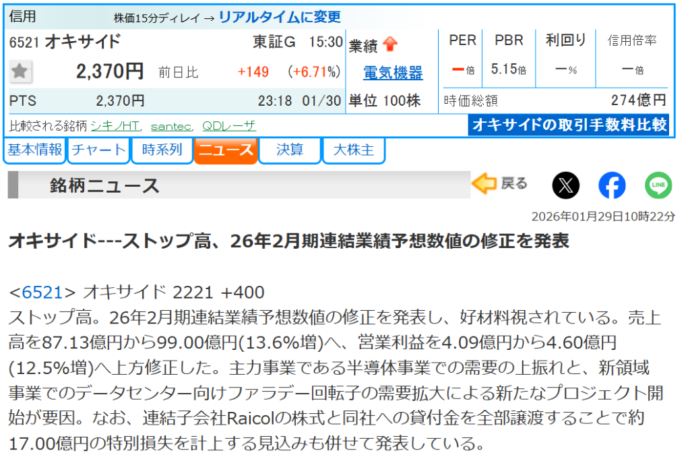Toggle the favorite star for オキサイド

tap(22, 71)
